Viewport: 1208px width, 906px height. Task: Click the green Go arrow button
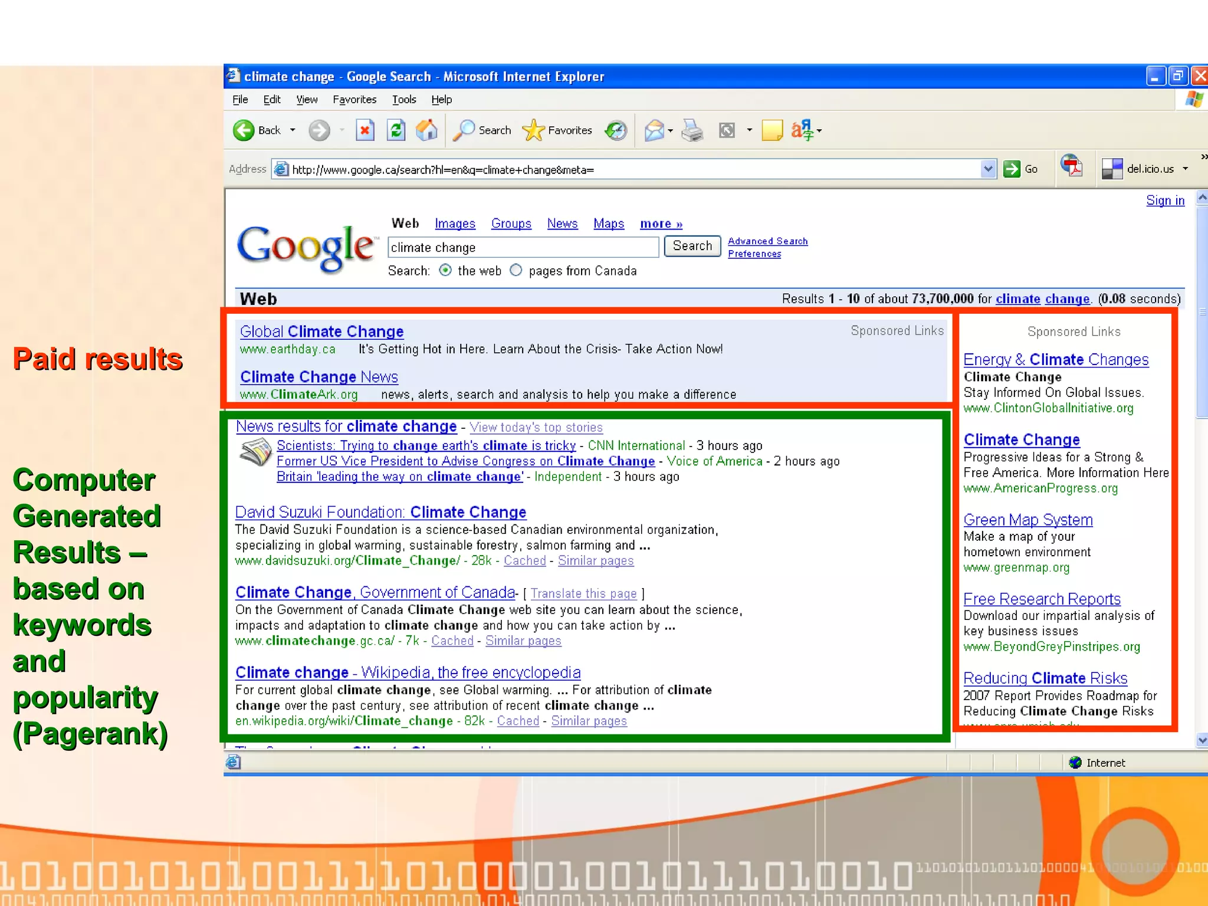pos(1012,169)
